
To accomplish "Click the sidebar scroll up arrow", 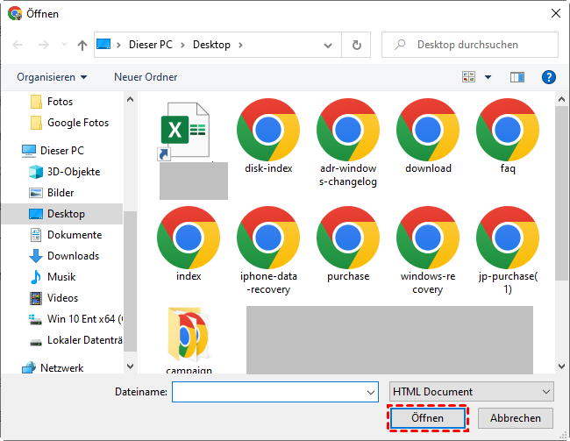I will 130,99.
